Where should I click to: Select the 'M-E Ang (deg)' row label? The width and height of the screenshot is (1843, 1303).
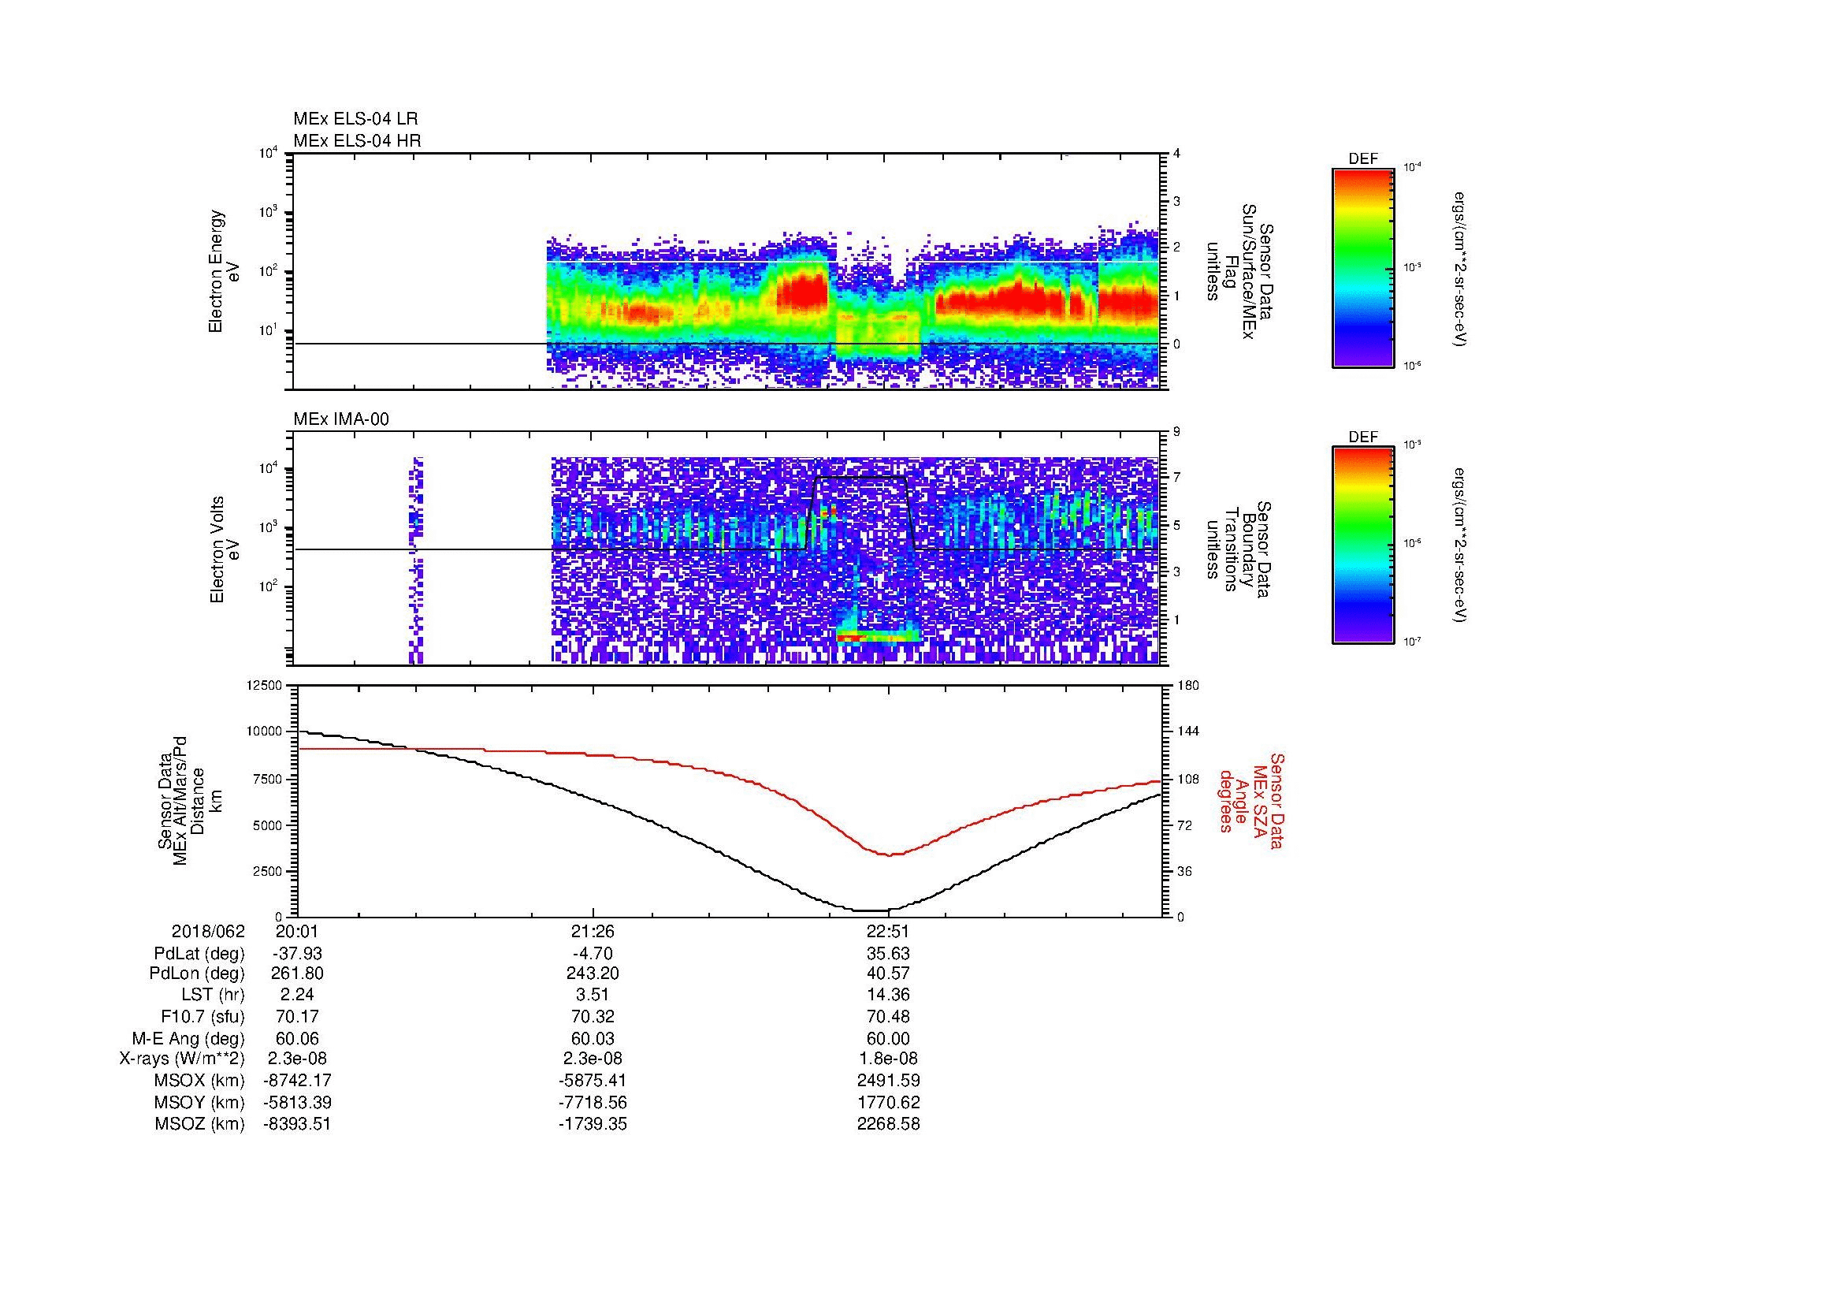[188, 1039]
